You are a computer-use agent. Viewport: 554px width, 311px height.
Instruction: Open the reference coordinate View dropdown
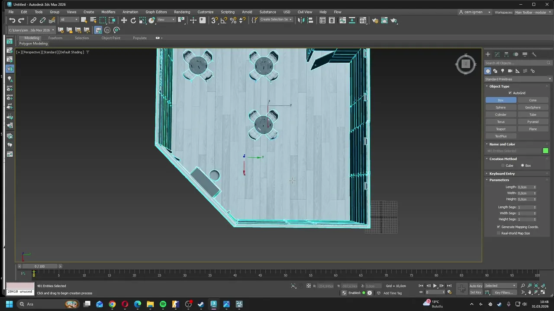coord(167,20)
